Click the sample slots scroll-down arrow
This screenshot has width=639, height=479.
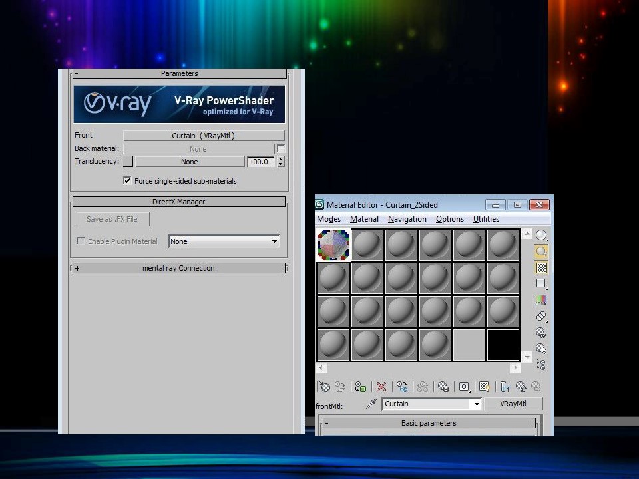coord(527,357)
